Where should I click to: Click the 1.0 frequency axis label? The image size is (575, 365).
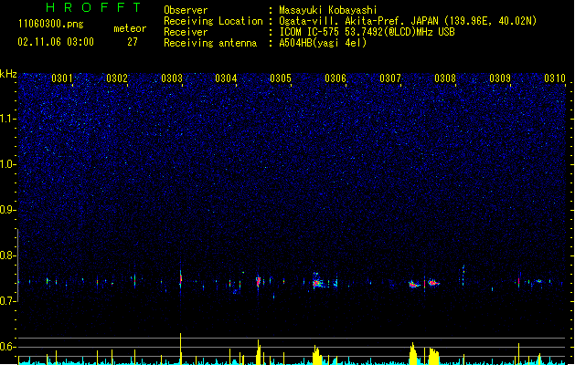(7, 164)
